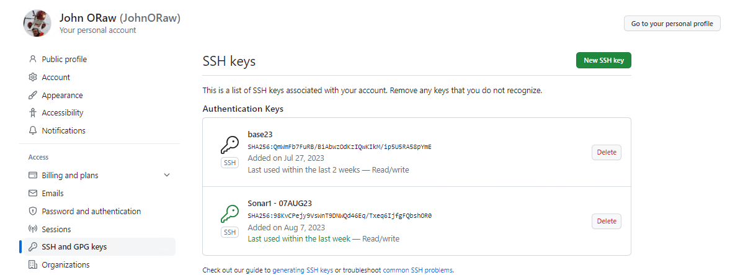Open the Sessions settings page
The image size is (730, 275).
(56, 230)
